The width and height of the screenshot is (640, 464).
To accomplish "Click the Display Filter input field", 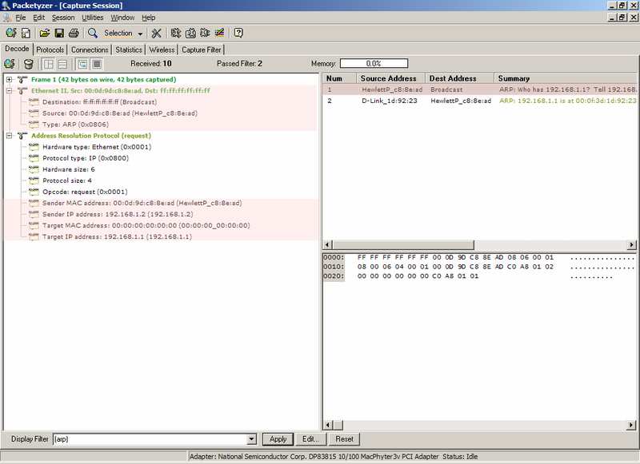I will [150, 439].
